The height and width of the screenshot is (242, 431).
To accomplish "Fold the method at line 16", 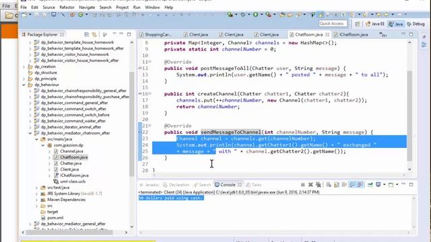I will click(150, 93).
